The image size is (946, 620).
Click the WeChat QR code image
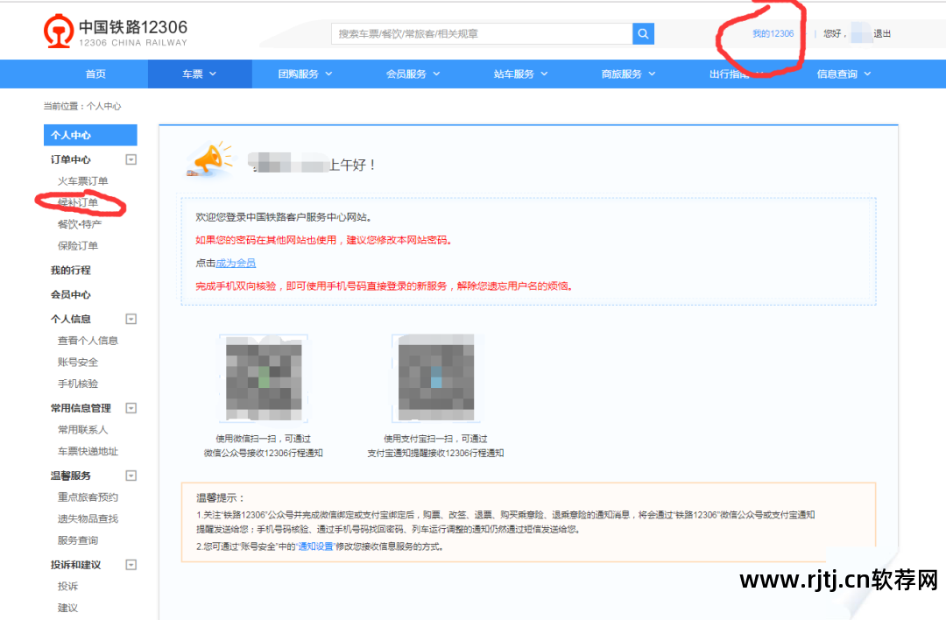point(263,377)
